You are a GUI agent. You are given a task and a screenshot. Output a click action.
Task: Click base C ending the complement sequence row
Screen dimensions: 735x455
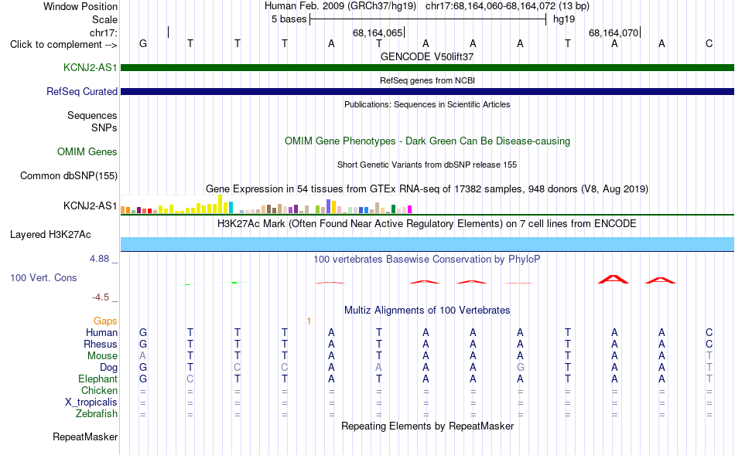click(x=709, y=43)
